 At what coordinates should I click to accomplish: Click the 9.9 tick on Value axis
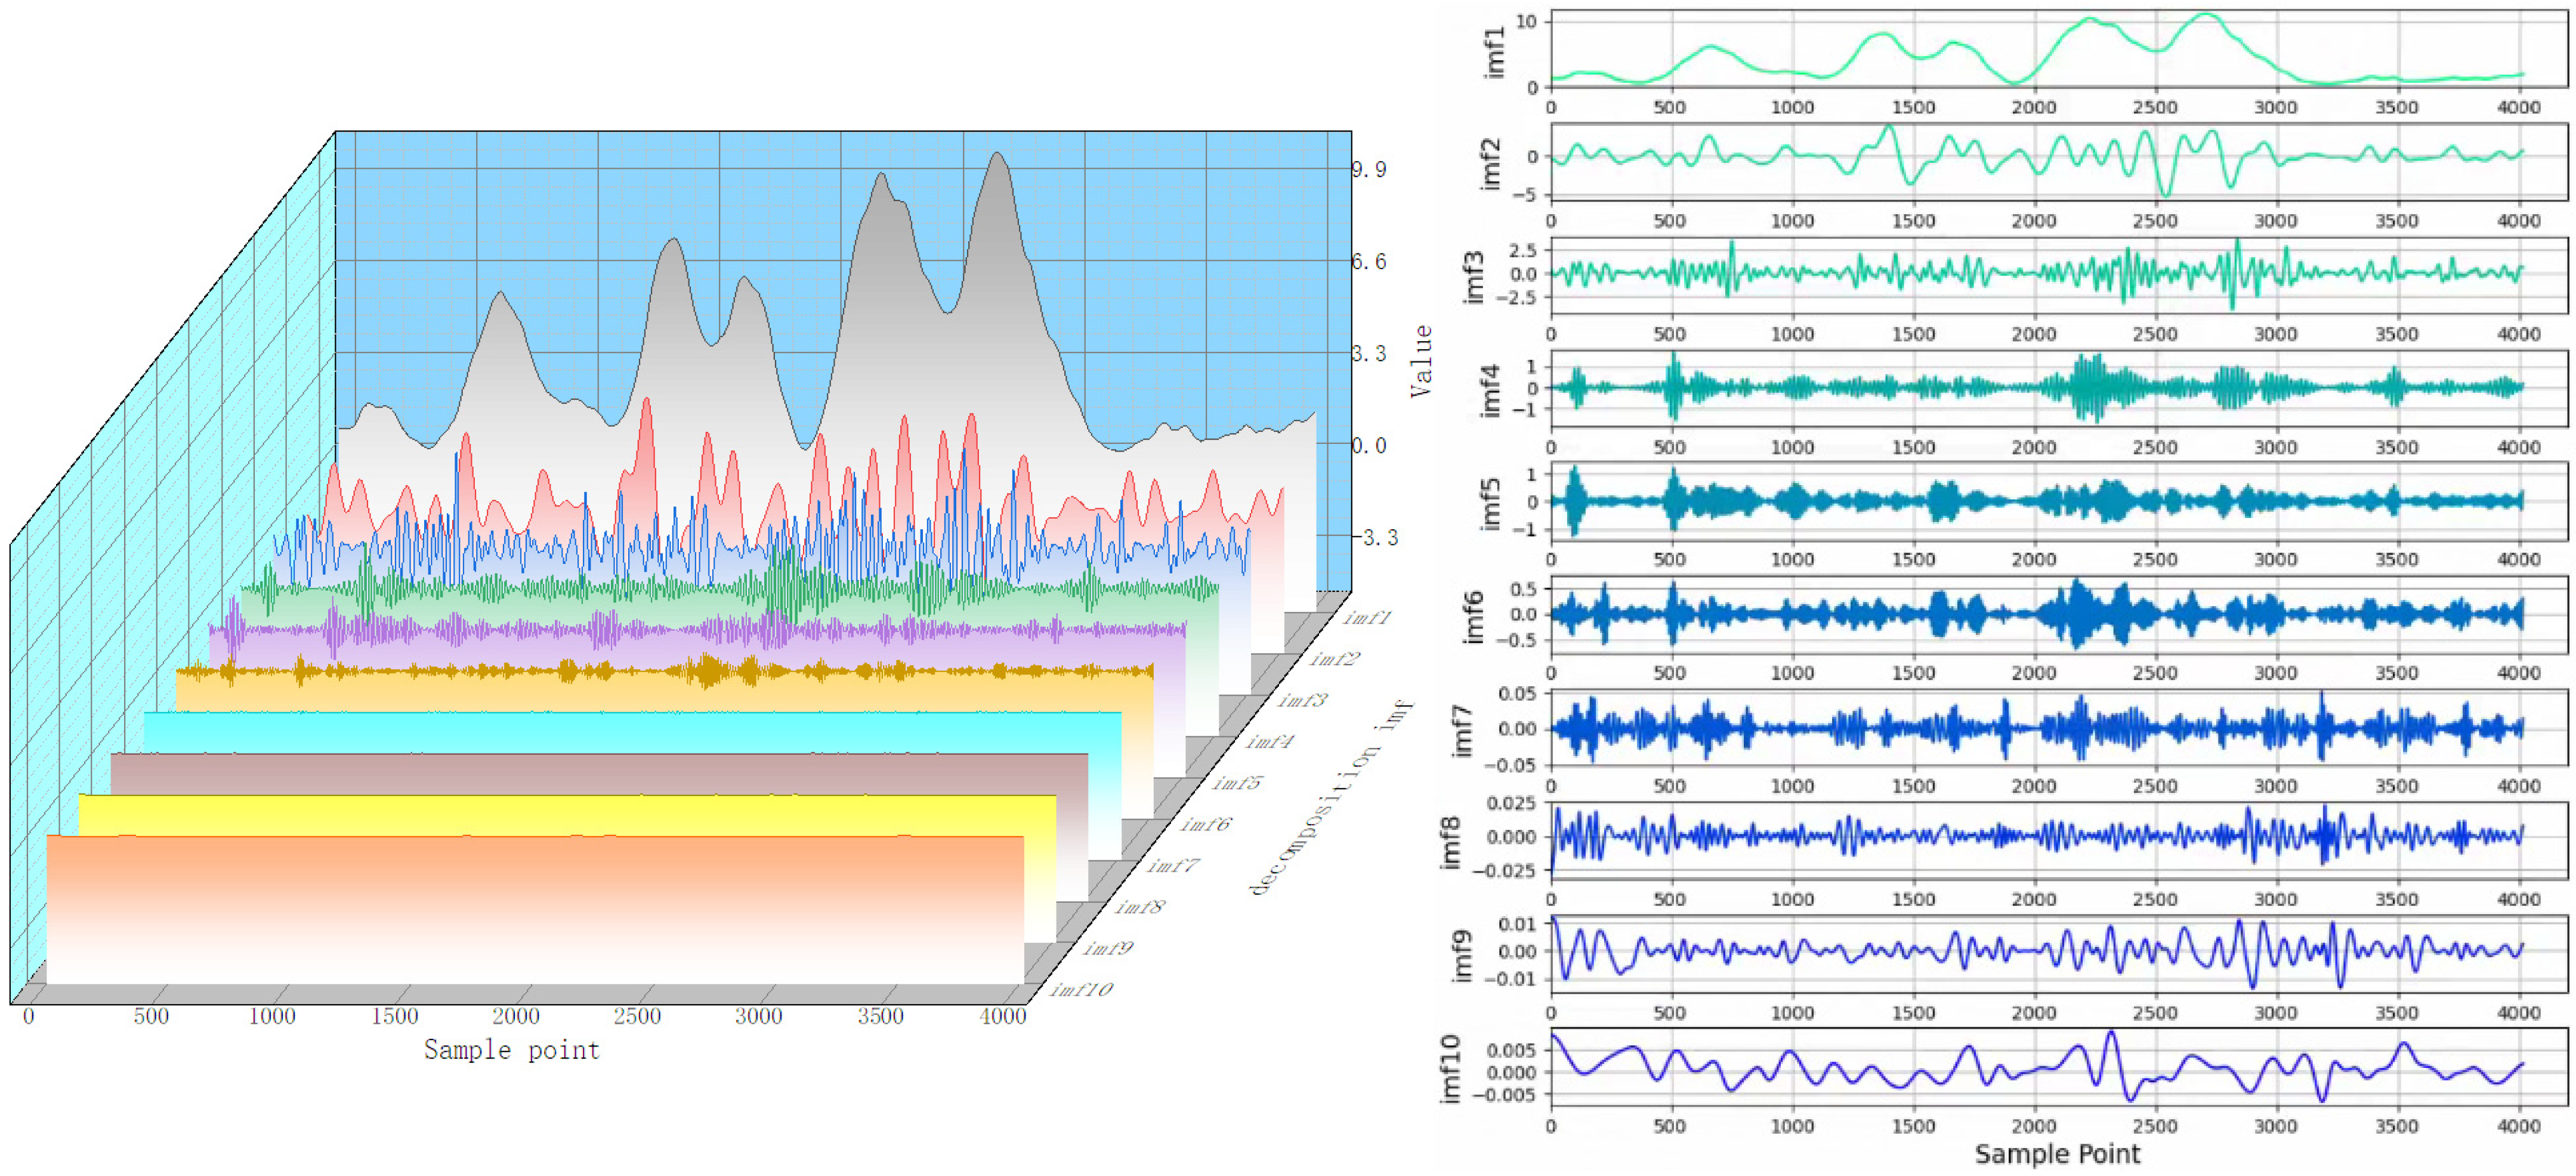(1369, 170)
